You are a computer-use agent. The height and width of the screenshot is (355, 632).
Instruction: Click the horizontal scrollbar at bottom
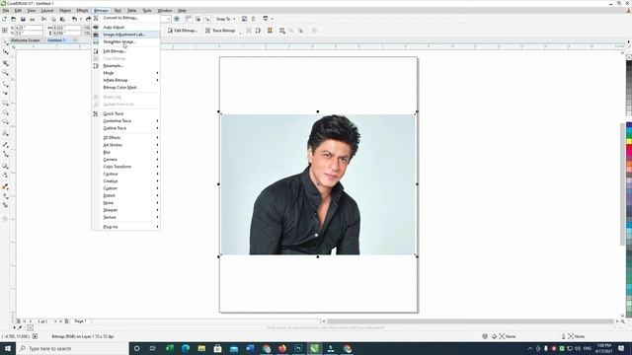[x=470, y=321]
